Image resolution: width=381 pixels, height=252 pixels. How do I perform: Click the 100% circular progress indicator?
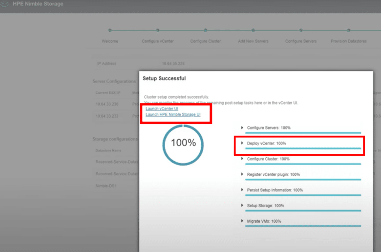pos(183,145)
